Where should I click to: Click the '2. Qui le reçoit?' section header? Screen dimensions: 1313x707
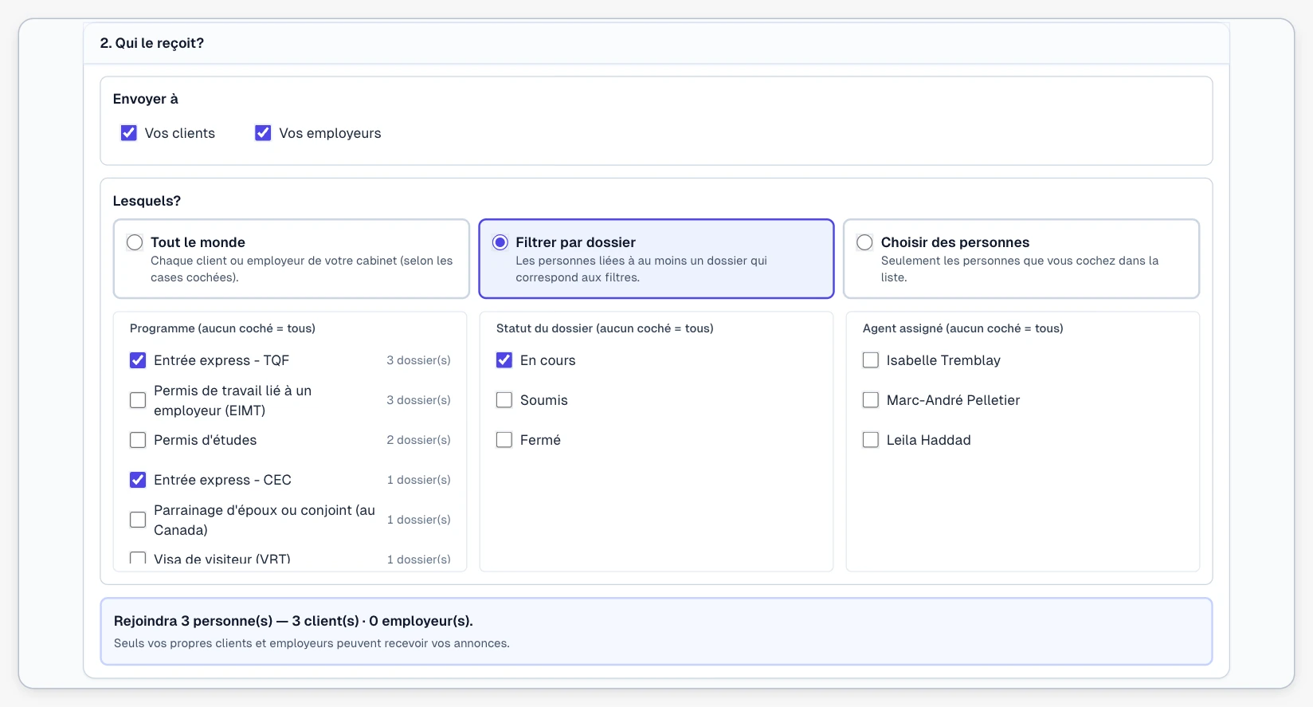(x=152, y=43)
